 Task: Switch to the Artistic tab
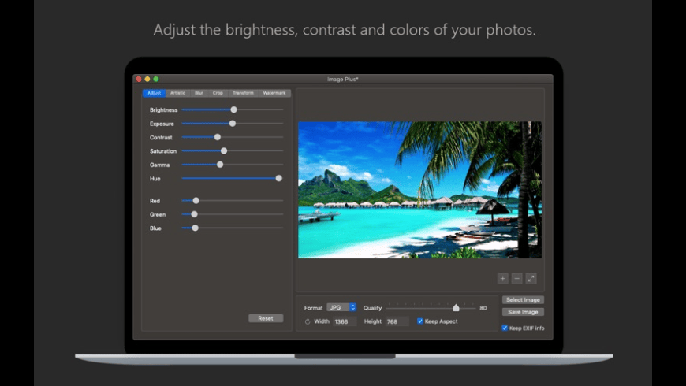coord(177,93)
